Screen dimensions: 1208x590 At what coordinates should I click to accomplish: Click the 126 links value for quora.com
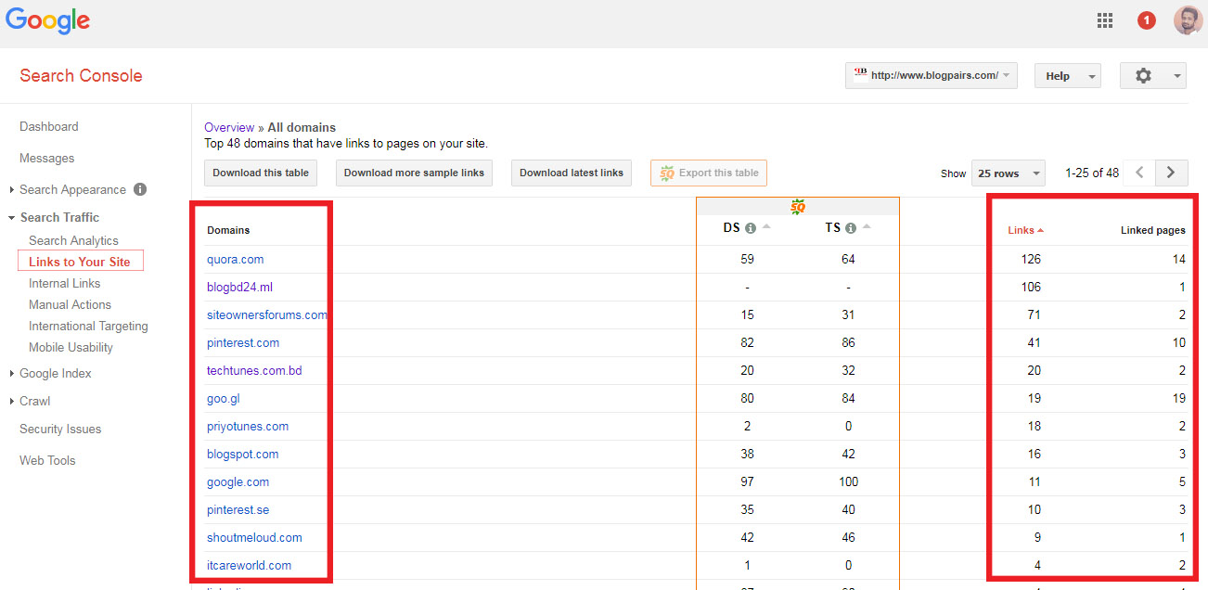pyautogui.click(x=1031, y=259)
